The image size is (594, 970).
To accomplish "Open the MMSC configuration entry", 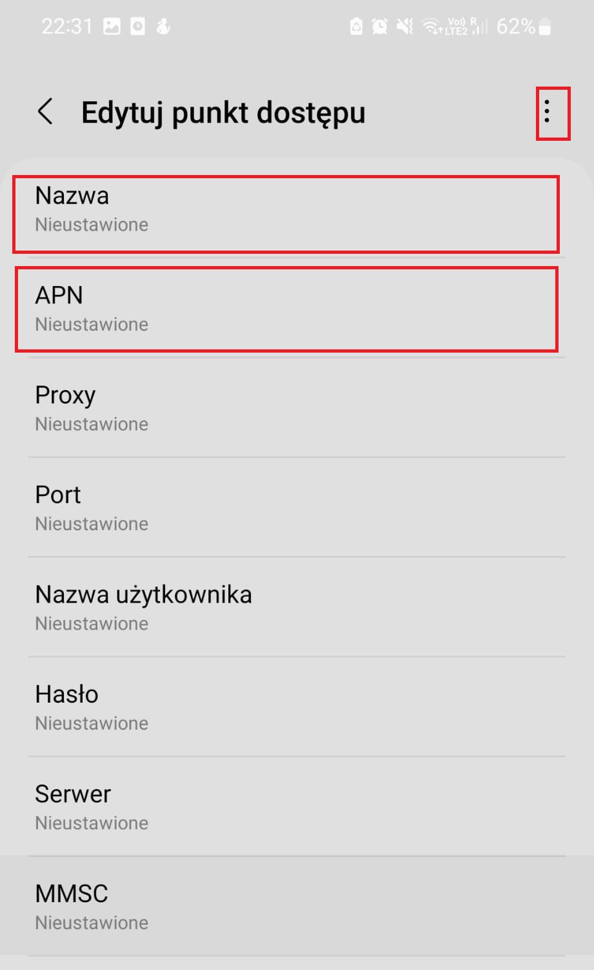I will click(286, 906).
